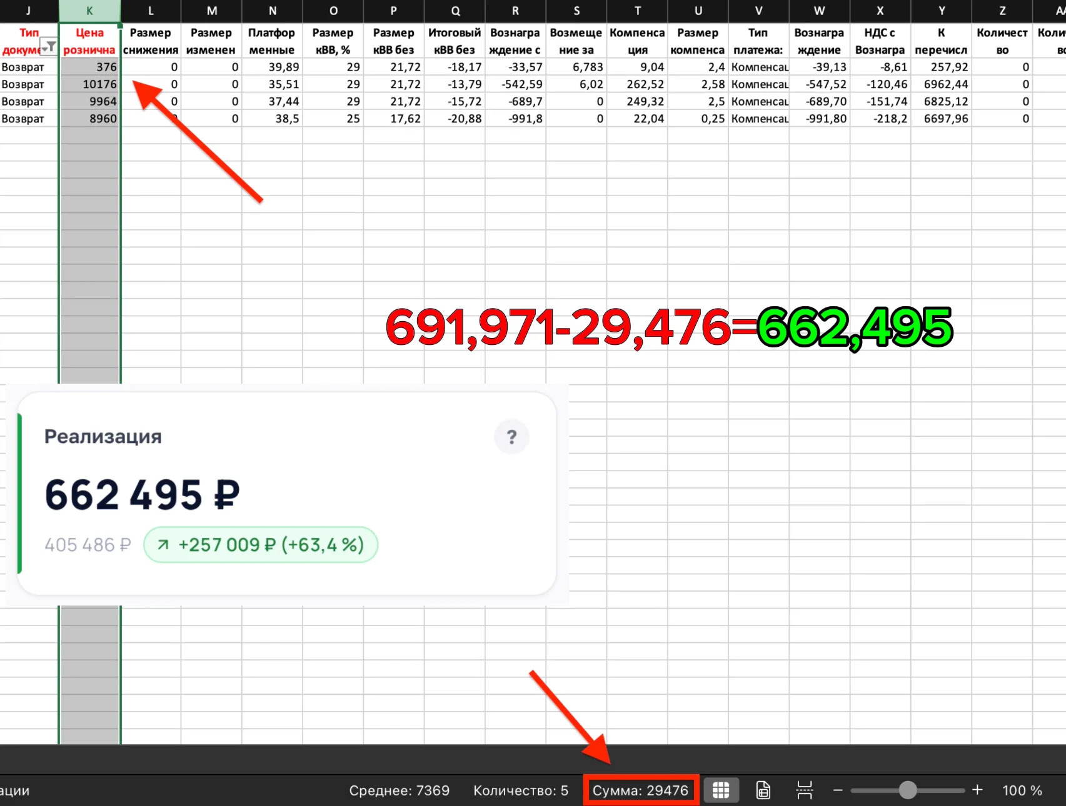This screenshot has width=1066, height=806.
Task: Click the Тип платежа header cell
Action: coord(758,41)
